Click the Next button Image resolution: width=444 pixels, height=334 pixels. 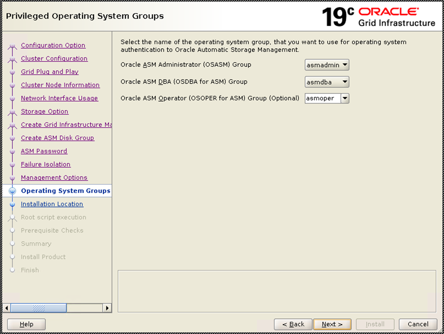[x=332, y=324]
